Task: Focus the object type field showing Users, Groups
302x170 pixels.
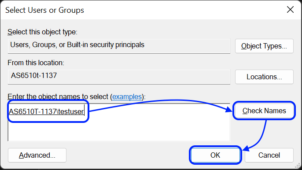Action: [119, 46]
